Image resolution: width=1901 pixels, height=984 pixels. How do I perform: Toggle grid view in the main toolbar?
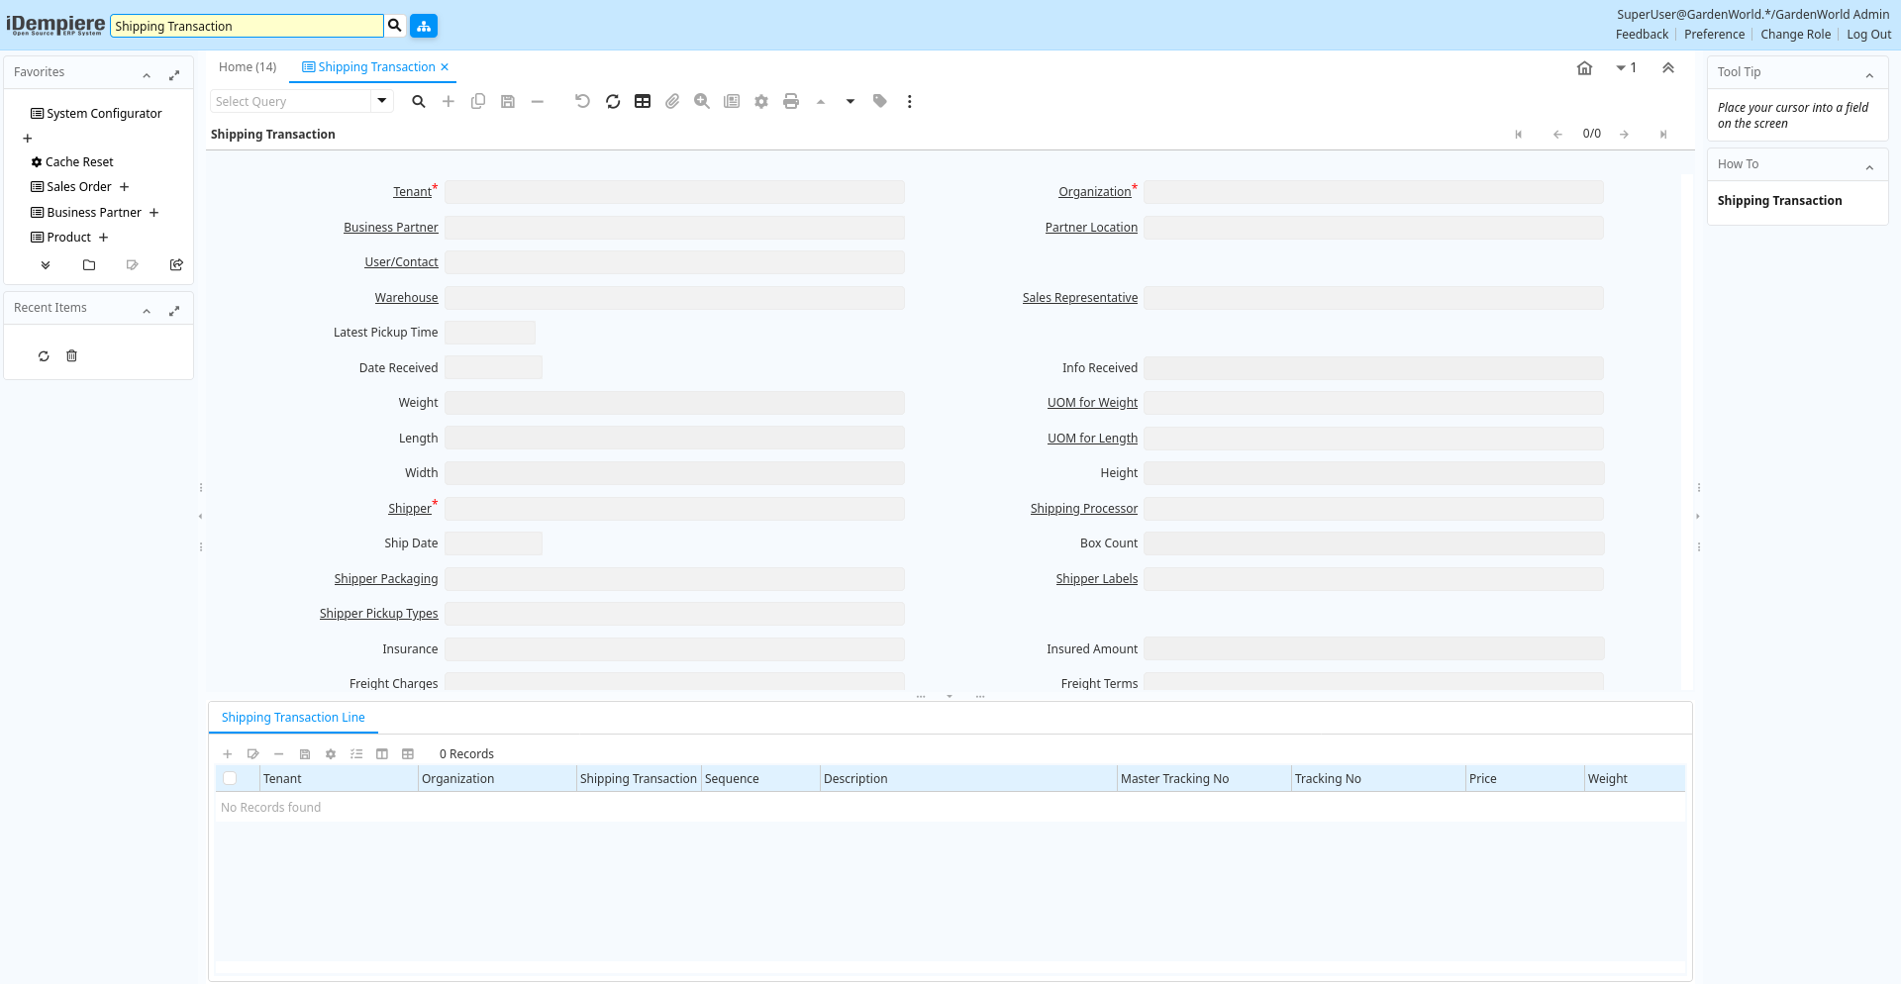[x=643, y=101]
